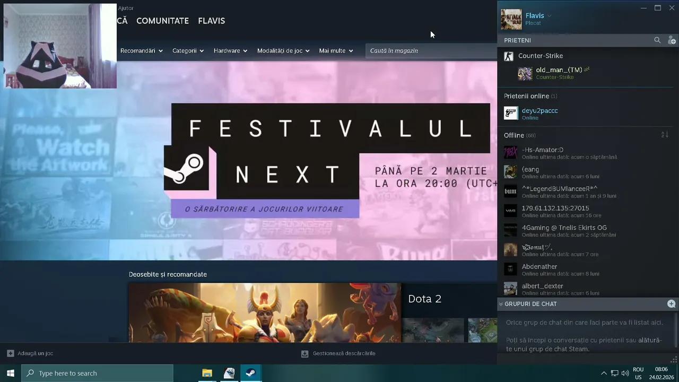This screenshot has width=679, height=382.
Task: Click the Caută în magazin search field
Action: 431,51
